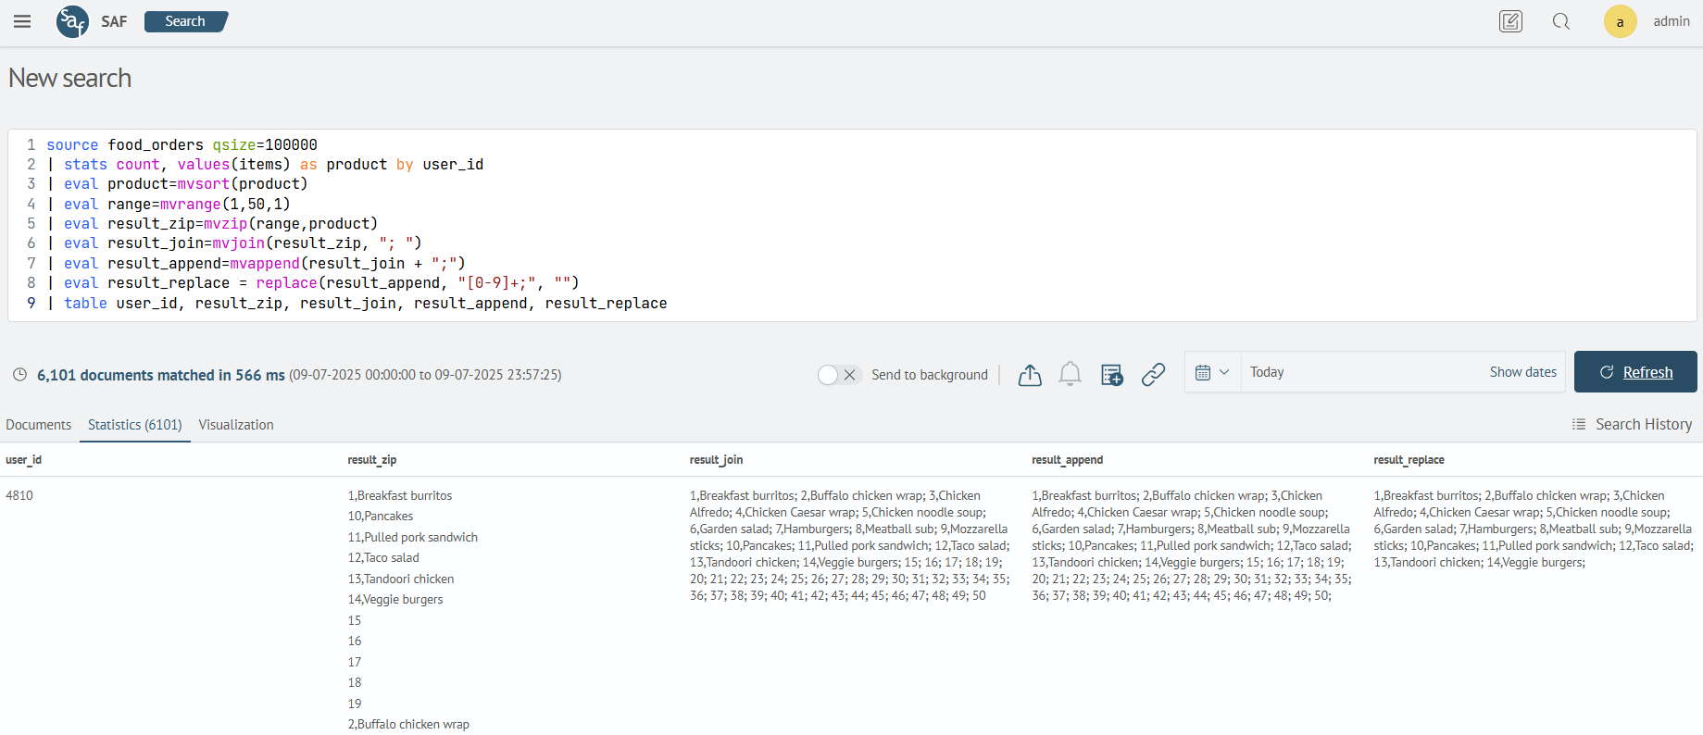Select user_id cell value 4810
The height and width of the screenshot is (735, 1703).
coord(19,495)
